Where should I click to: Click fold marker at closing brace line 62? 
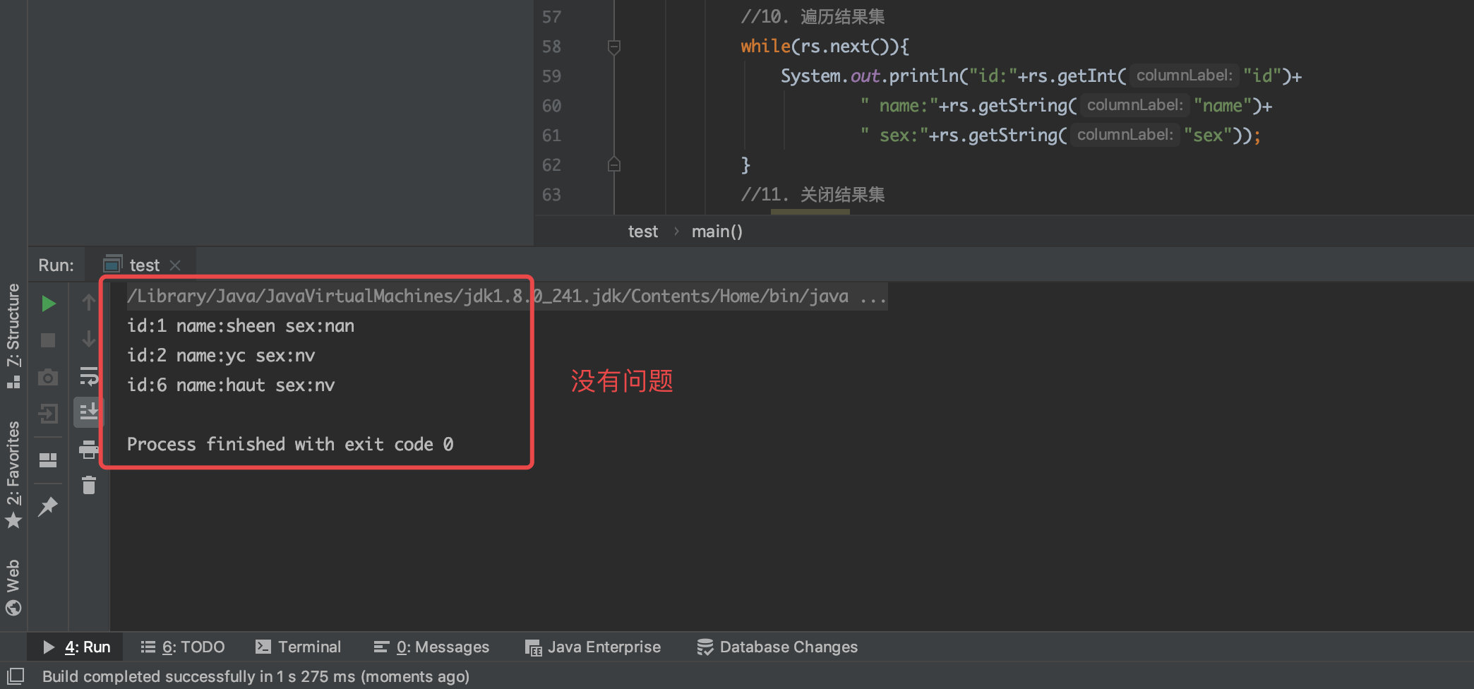614,164
